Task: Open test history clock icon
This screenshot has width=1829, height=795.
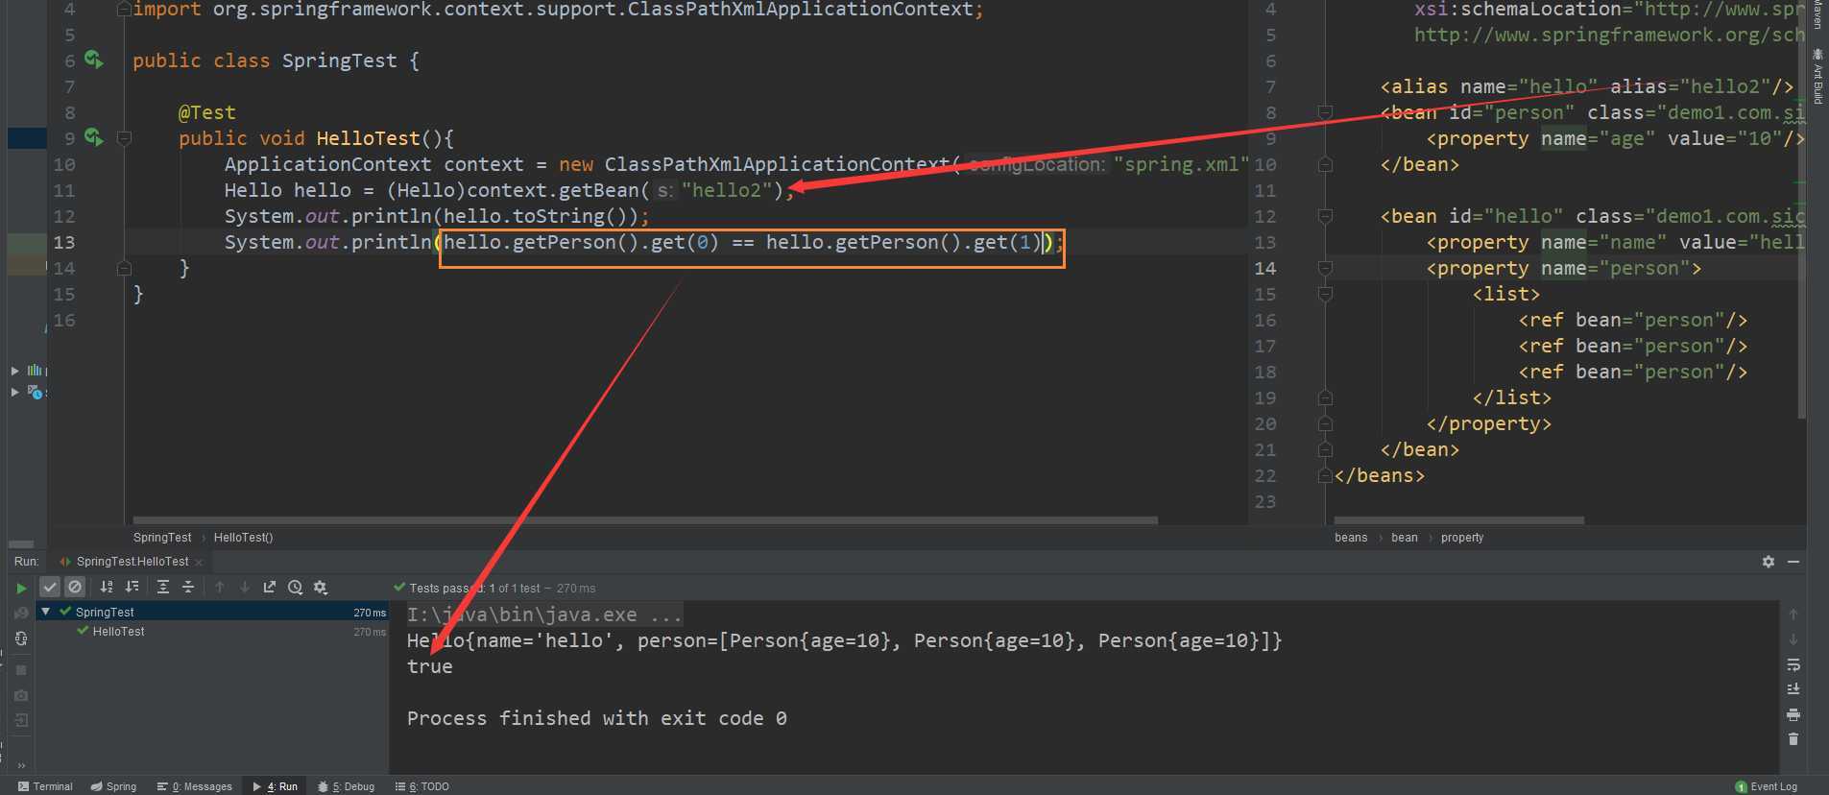Action: [x=295, y=587]
